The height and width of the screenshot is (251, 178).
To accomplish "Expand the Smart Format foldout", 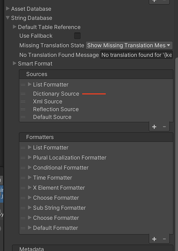I will point(15,63).
